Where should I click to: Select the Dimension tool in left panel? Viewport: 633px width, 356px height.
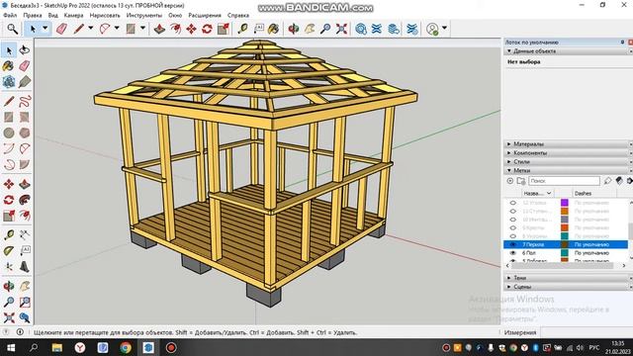tap(25, 234)
